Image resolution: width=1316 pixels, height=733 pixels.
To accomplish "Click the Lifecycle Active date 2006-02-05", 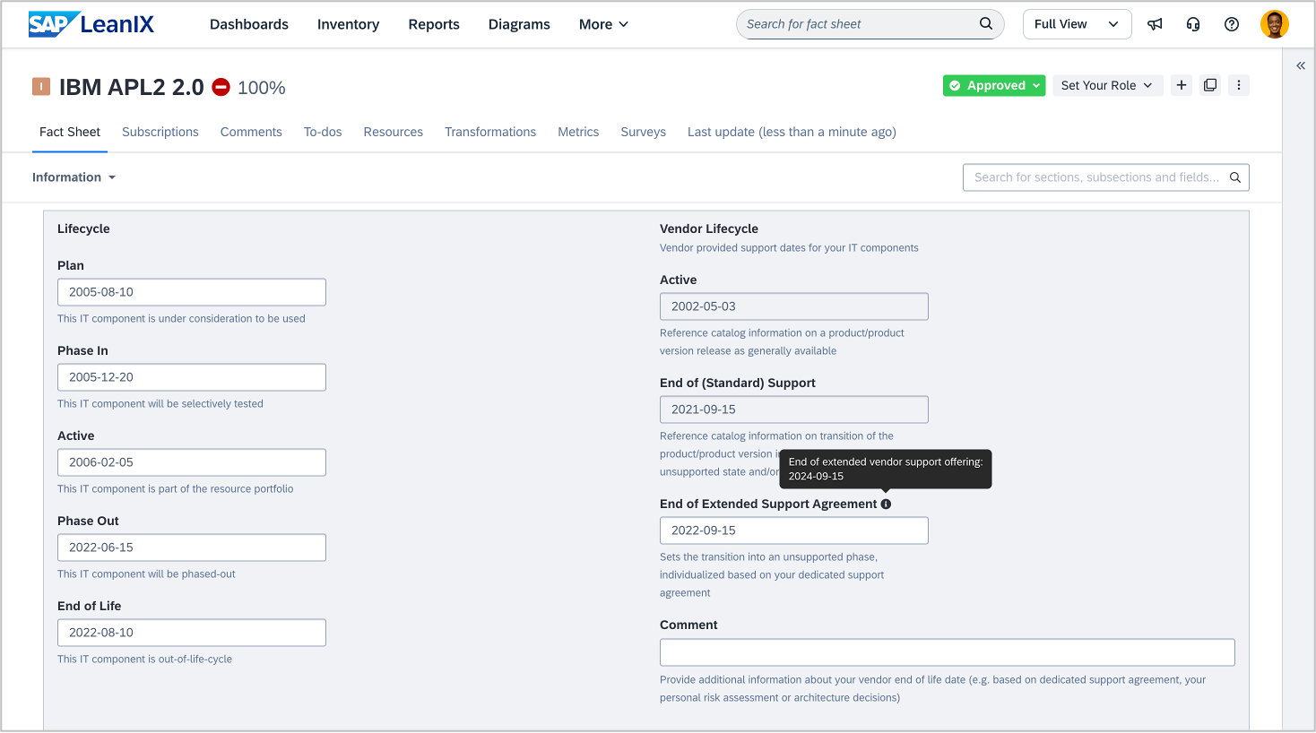I will 192,462.
